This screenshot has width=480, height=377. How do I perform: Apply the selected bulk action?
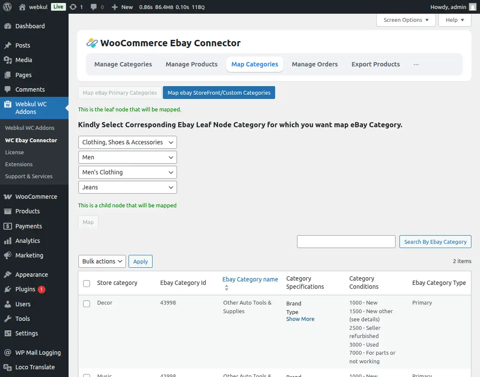tap(141, 261)
